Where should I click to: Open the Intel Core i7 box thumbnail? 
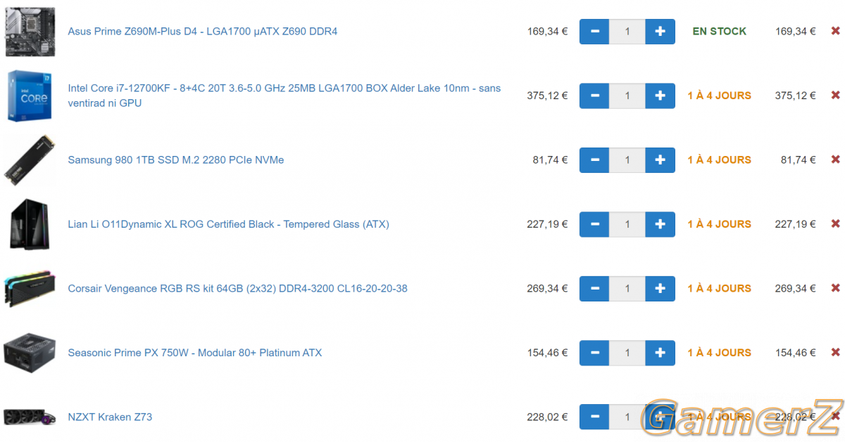point(28,96)
